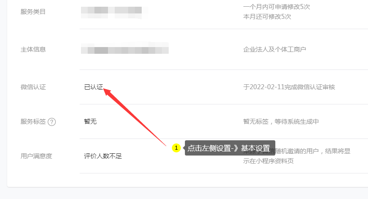The height and width of the screenshot is (199, 368).
Task: Click the 本月还可修改5次 note
Action: [267, 17]
